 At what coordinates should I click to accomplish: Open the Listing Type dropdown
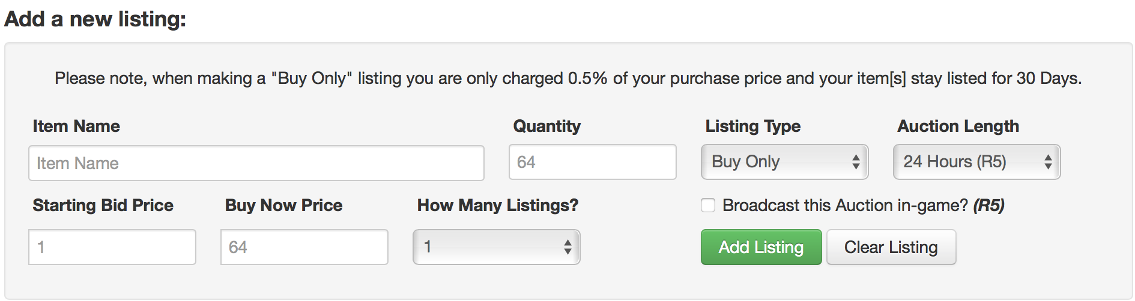click(x=784, y=162)
